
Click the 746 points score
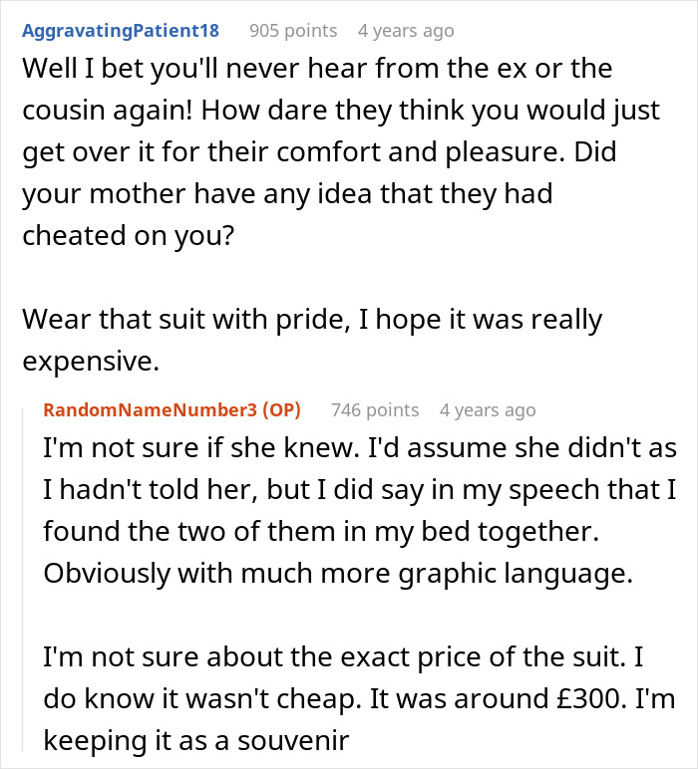[x=375, y=410]
